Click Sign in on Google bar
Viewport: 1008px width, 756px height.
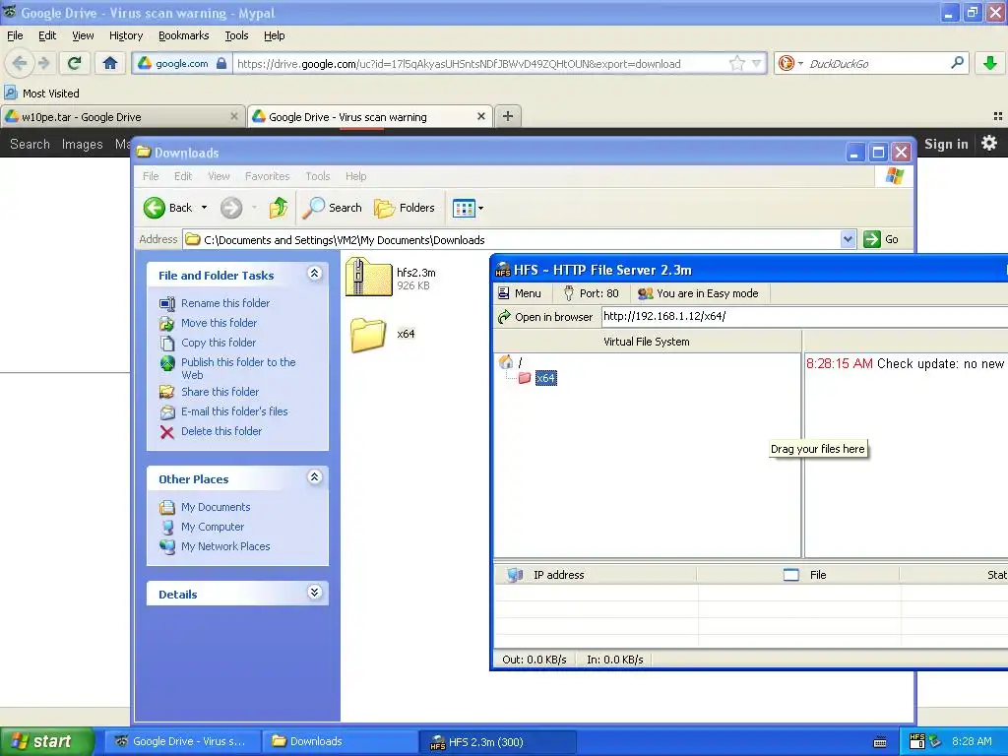click(x=946, y=144)
